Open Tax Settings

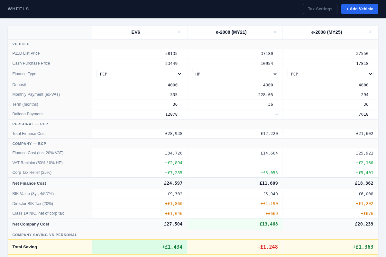tap(320, 9)
